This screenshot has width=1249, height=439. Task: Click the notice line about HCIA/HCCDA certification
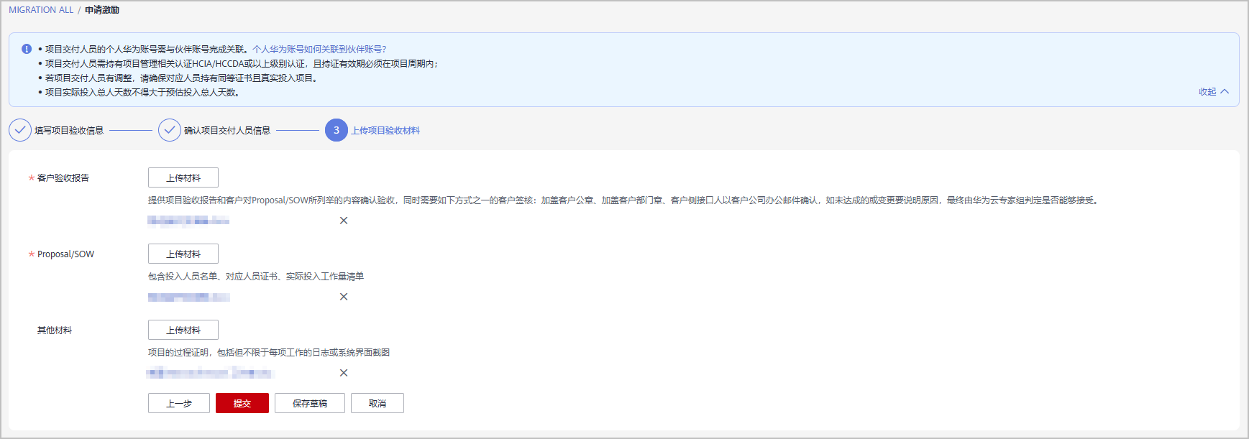242,63
